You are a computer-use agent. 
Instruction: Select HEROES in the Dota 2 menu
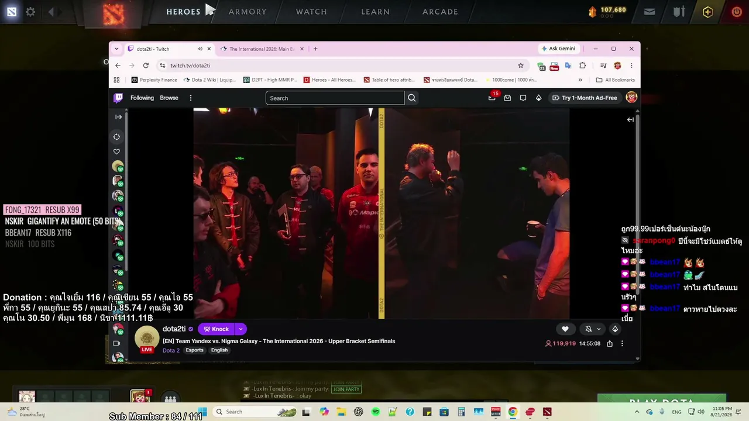tap(183, 12)
